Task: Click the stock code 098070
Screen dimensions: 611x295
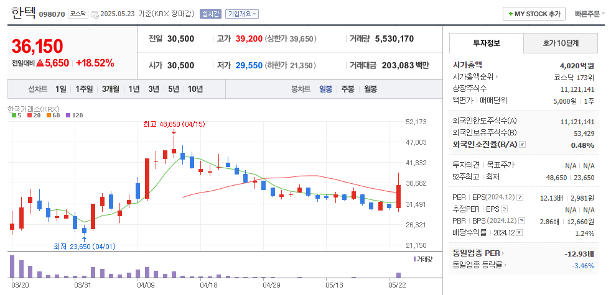Action: (53, 14)
